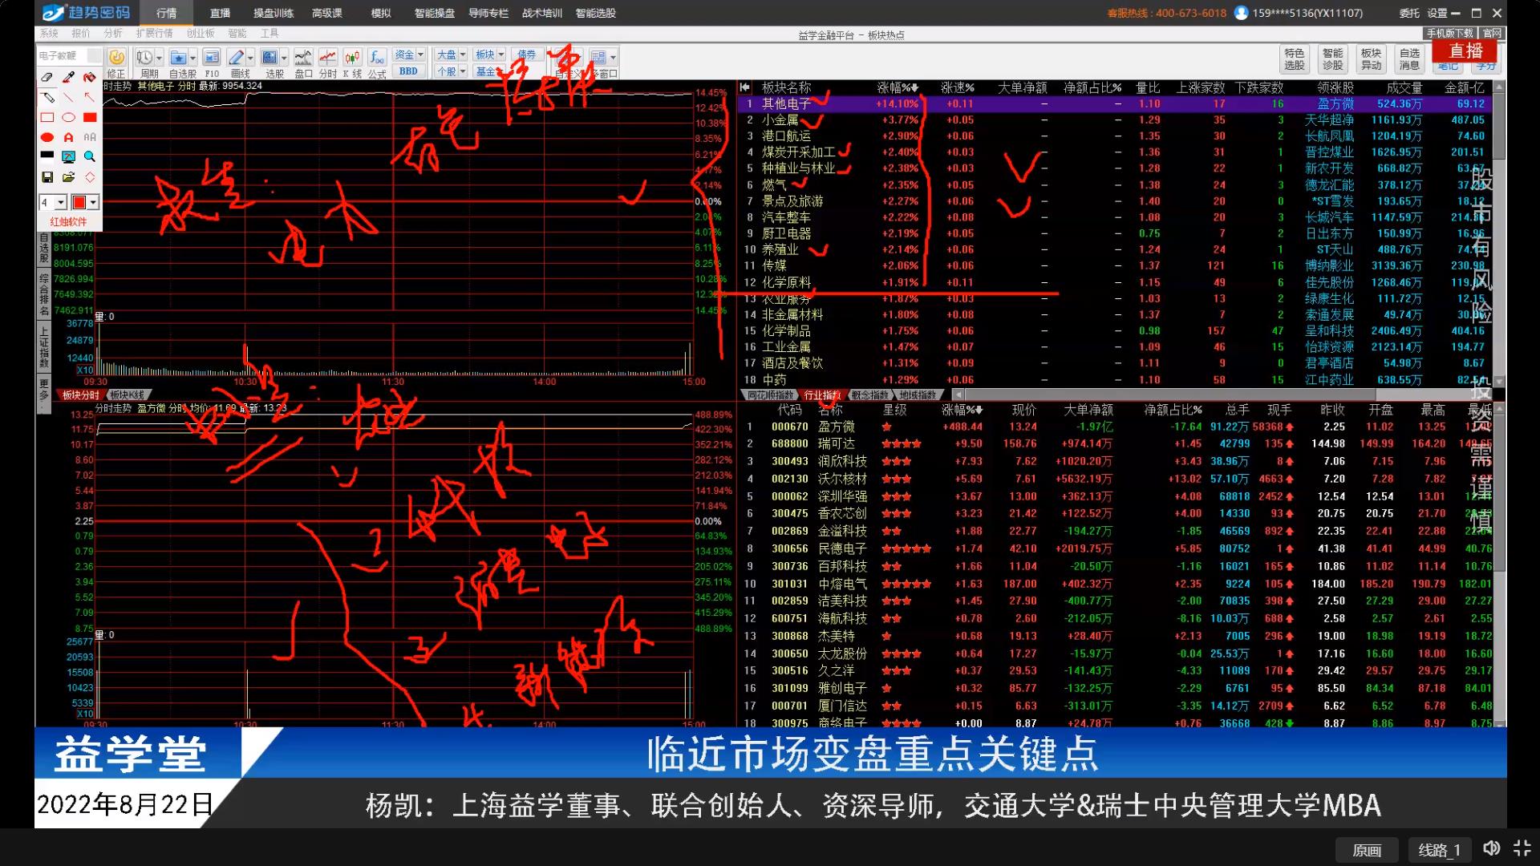1540x866 pixels.
Task: Click the 修正 correction icon
Action: tap(116, 63)
